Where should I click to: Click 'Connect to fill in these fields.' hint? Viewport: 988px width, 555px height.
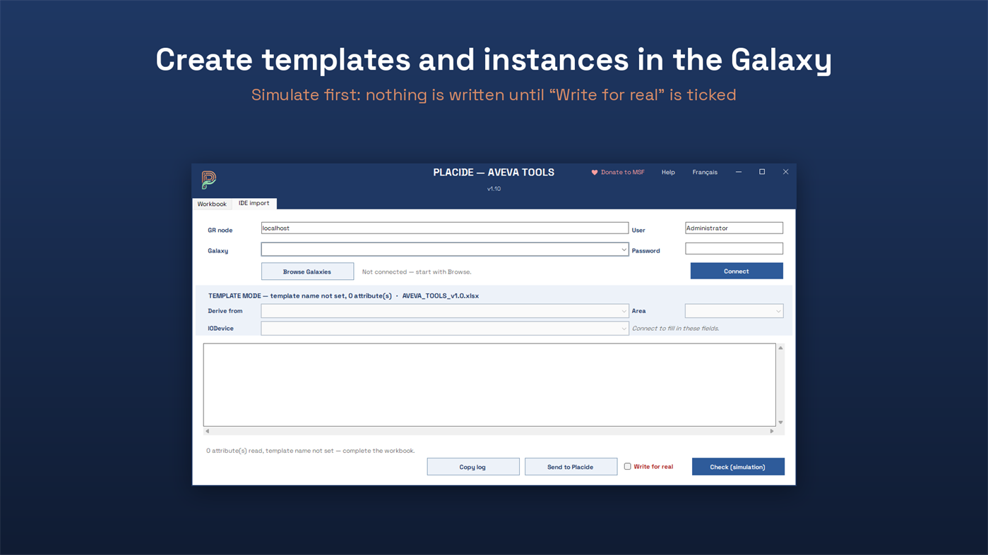pyautogui.click(x=676, y=329)
